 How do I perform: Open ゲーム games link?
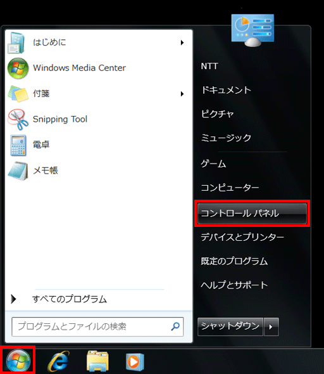click(x=213, y=164)
